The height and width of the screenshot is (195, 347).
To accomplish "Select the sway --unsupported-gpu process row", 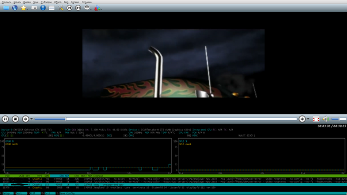I will point(173,185).
